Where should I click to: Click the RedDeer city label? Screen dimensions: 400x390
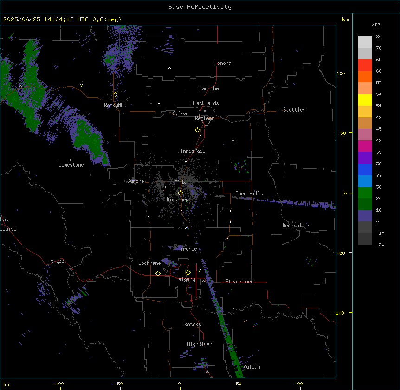click(x=204, y=118)
